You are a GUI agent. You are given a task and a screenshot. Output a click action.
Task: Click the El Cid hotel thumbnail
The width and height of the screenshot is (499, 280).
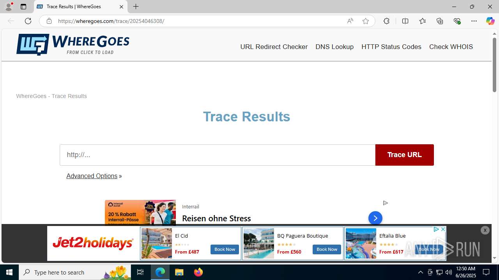pos(157,243)
